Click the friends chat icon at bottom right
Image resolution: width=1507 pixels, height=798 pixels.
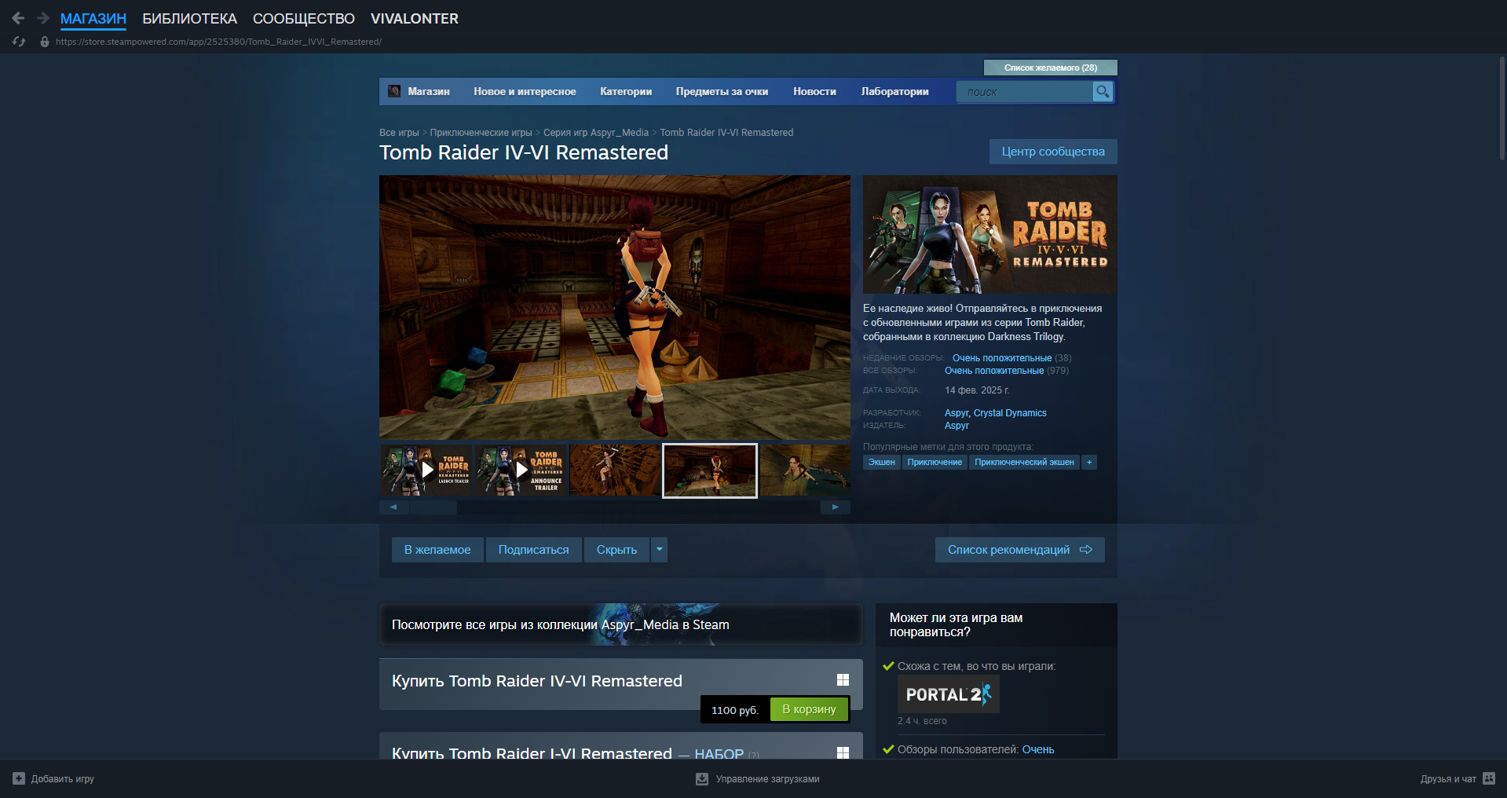tap(1489, 778)
